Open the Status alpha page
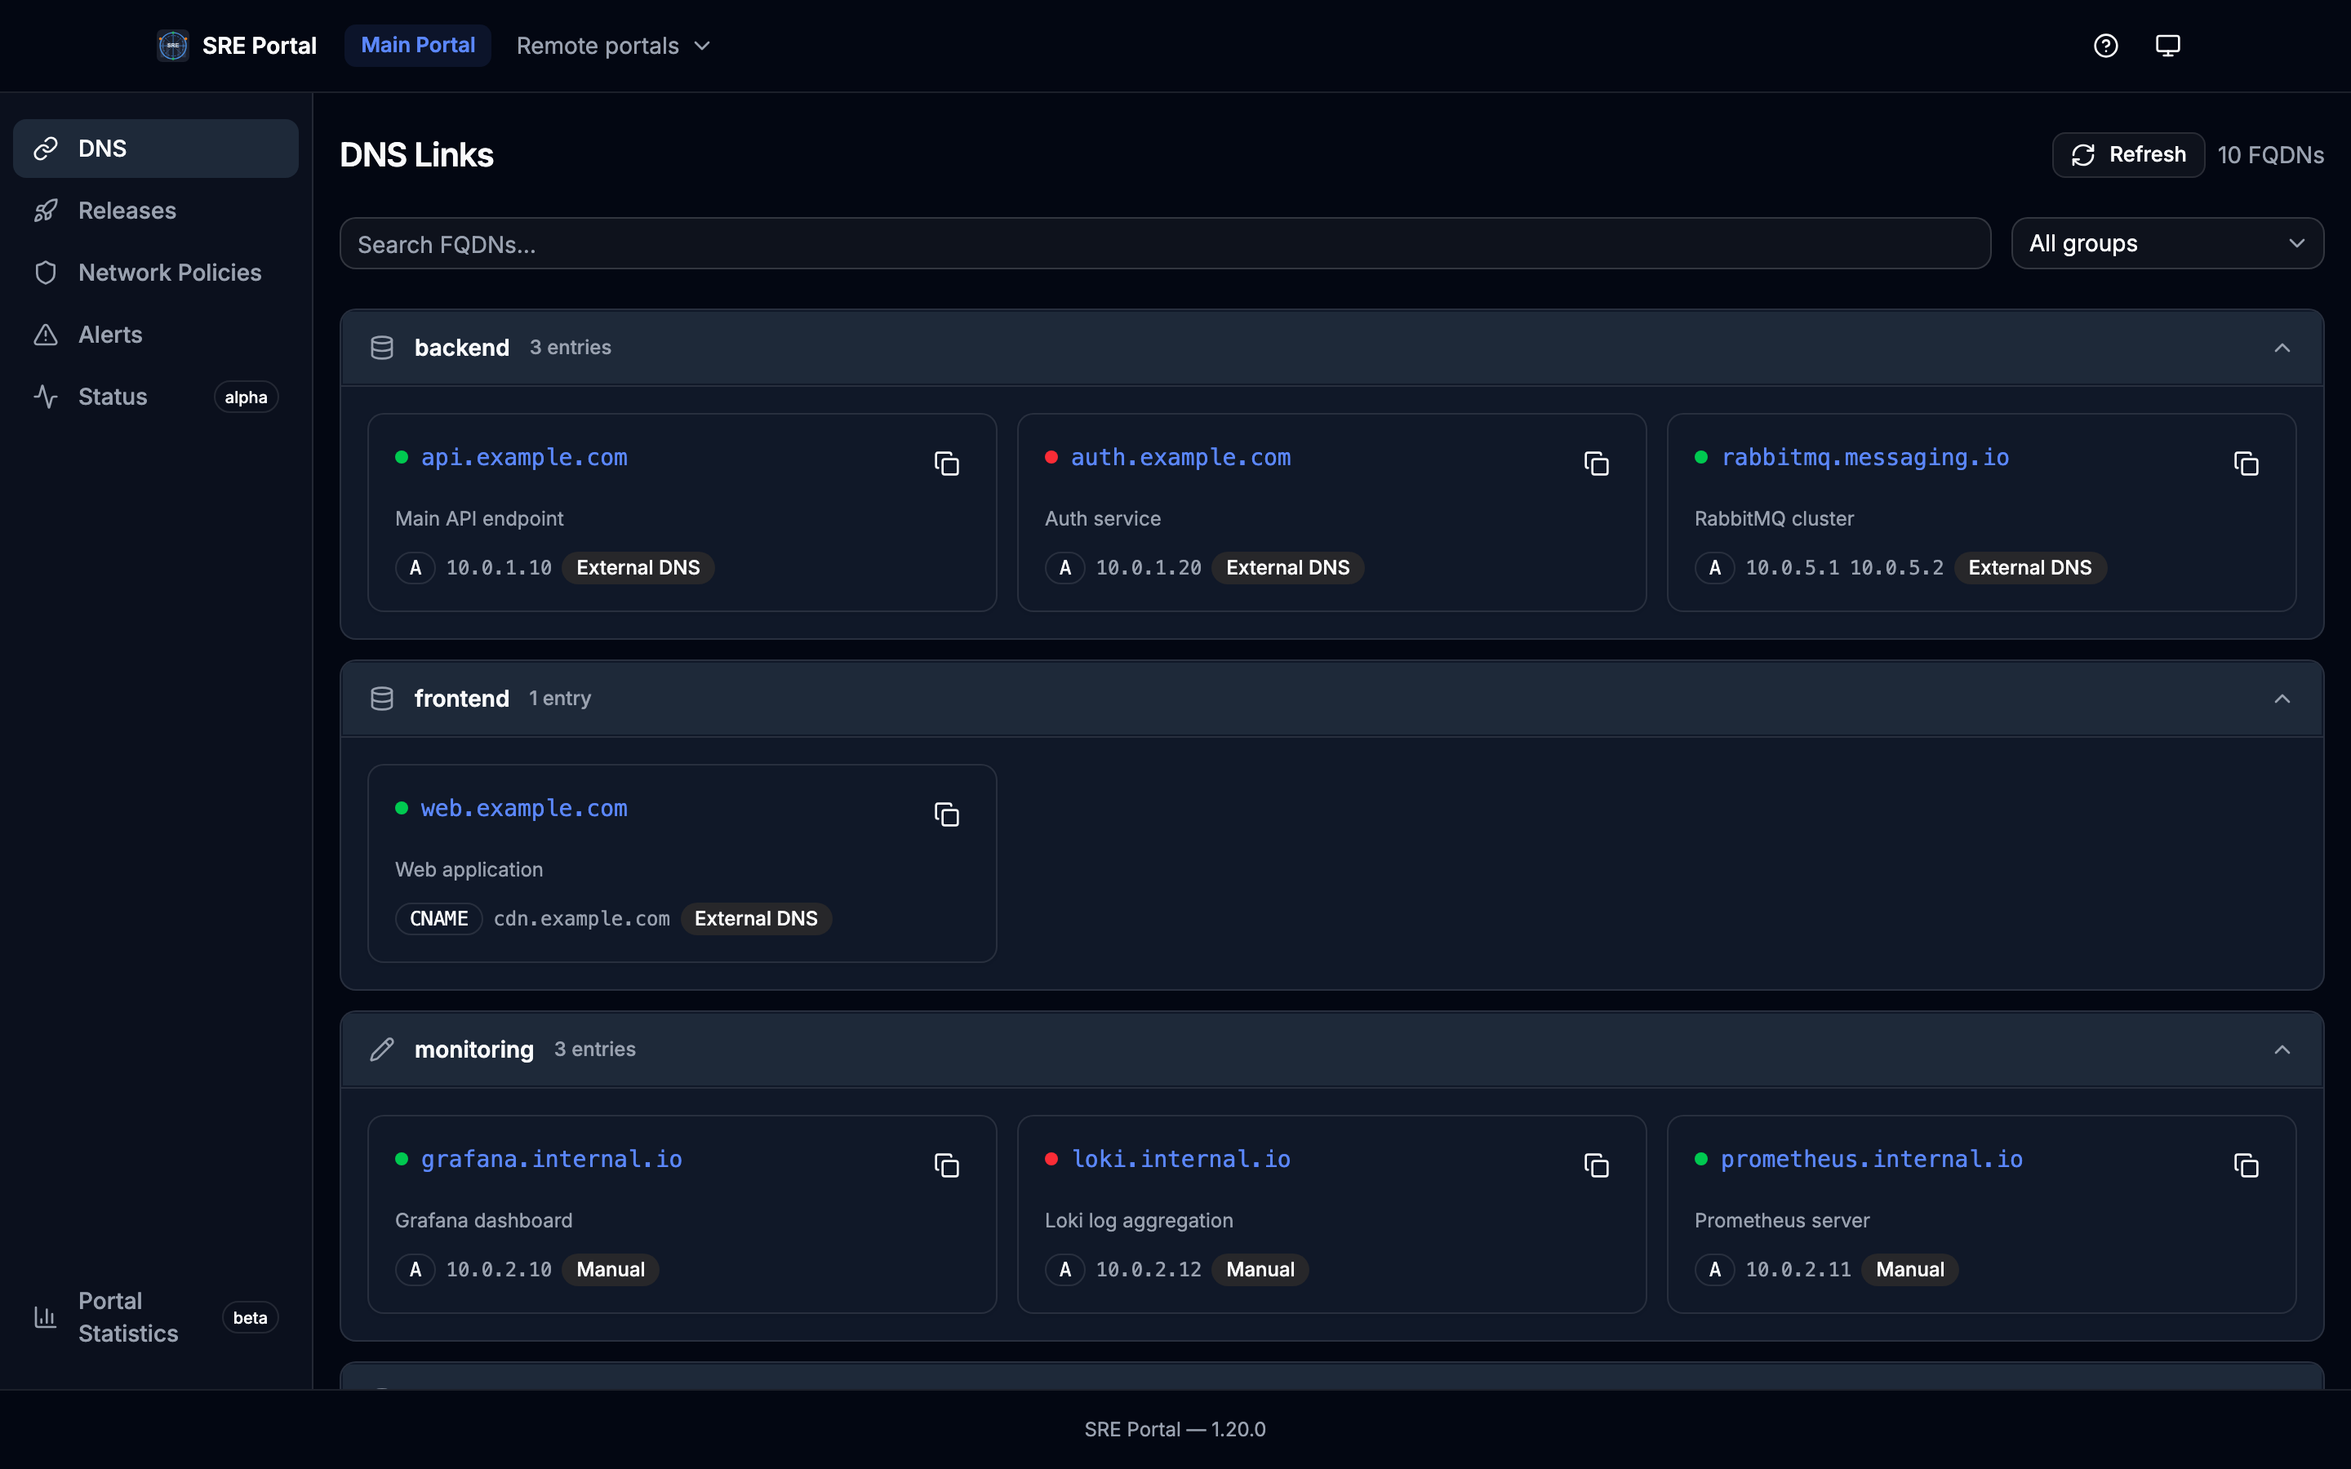 point(113,397)
